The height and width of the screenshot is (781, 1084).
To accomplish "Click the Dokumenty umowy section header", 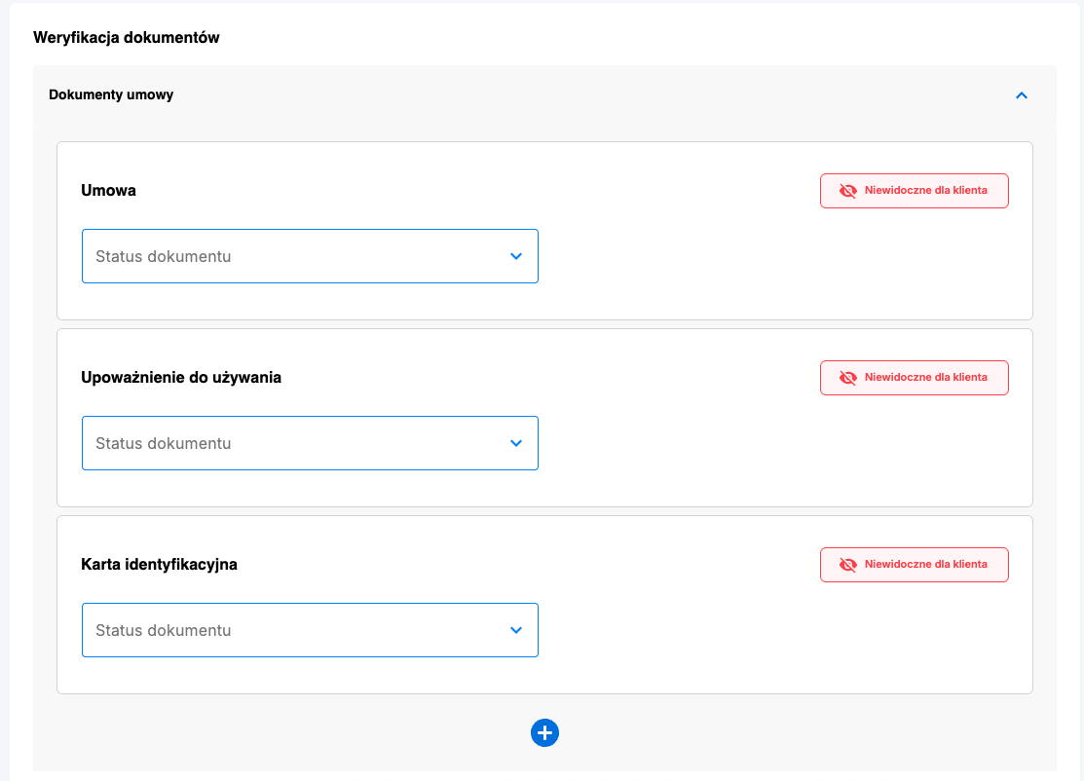I will [110, 94].
